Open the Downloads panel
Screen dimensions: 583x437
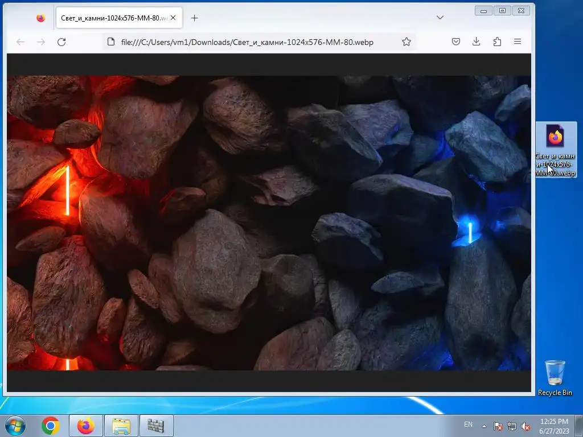(x=477, y=42)
